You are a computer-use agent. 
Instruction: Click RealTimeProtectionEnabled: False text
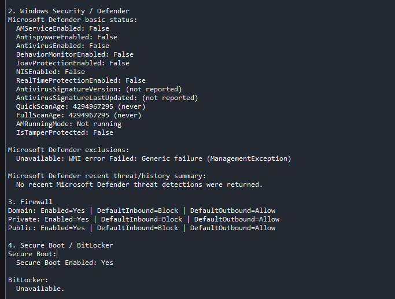pyautogui.click(x=80, y=80)
